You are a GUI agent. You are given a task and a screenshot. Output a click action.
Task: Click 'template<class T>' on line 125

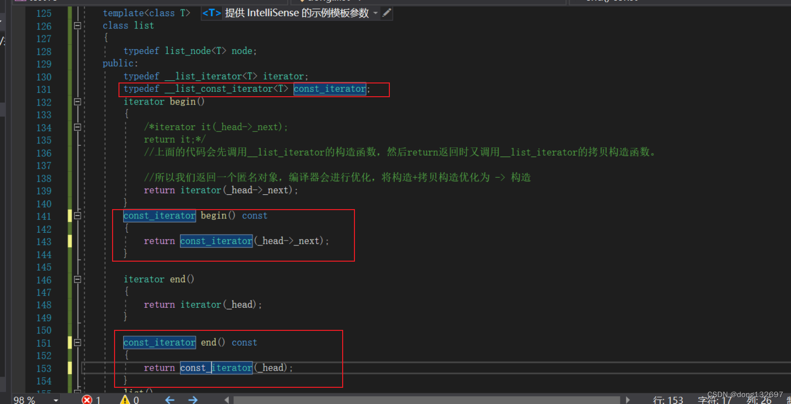[146, 13]
